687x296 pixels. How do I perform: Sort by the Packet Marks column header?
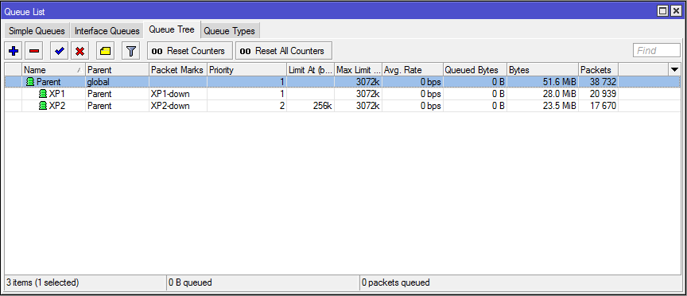click(x=178, y=70)
